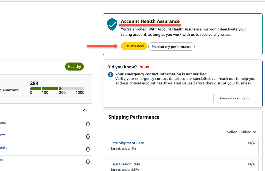Click the 'Target: under 4%' text
Image resolution: width=265 pixels, height=171 pixels.
click(123, 149)
